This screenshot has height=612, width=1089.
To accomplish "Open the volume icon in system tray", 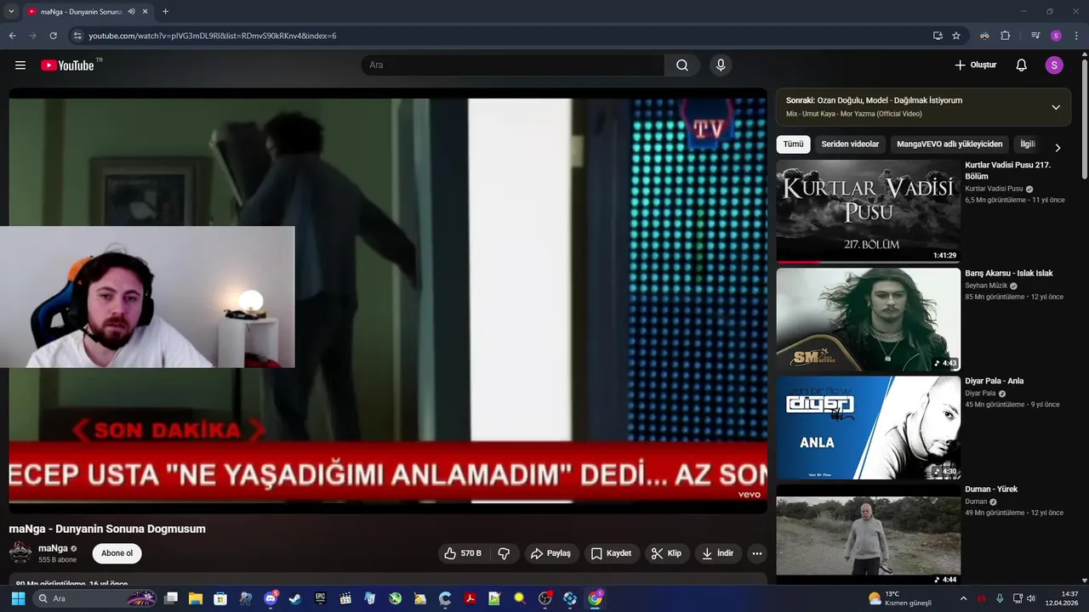I will point(1031,598).
